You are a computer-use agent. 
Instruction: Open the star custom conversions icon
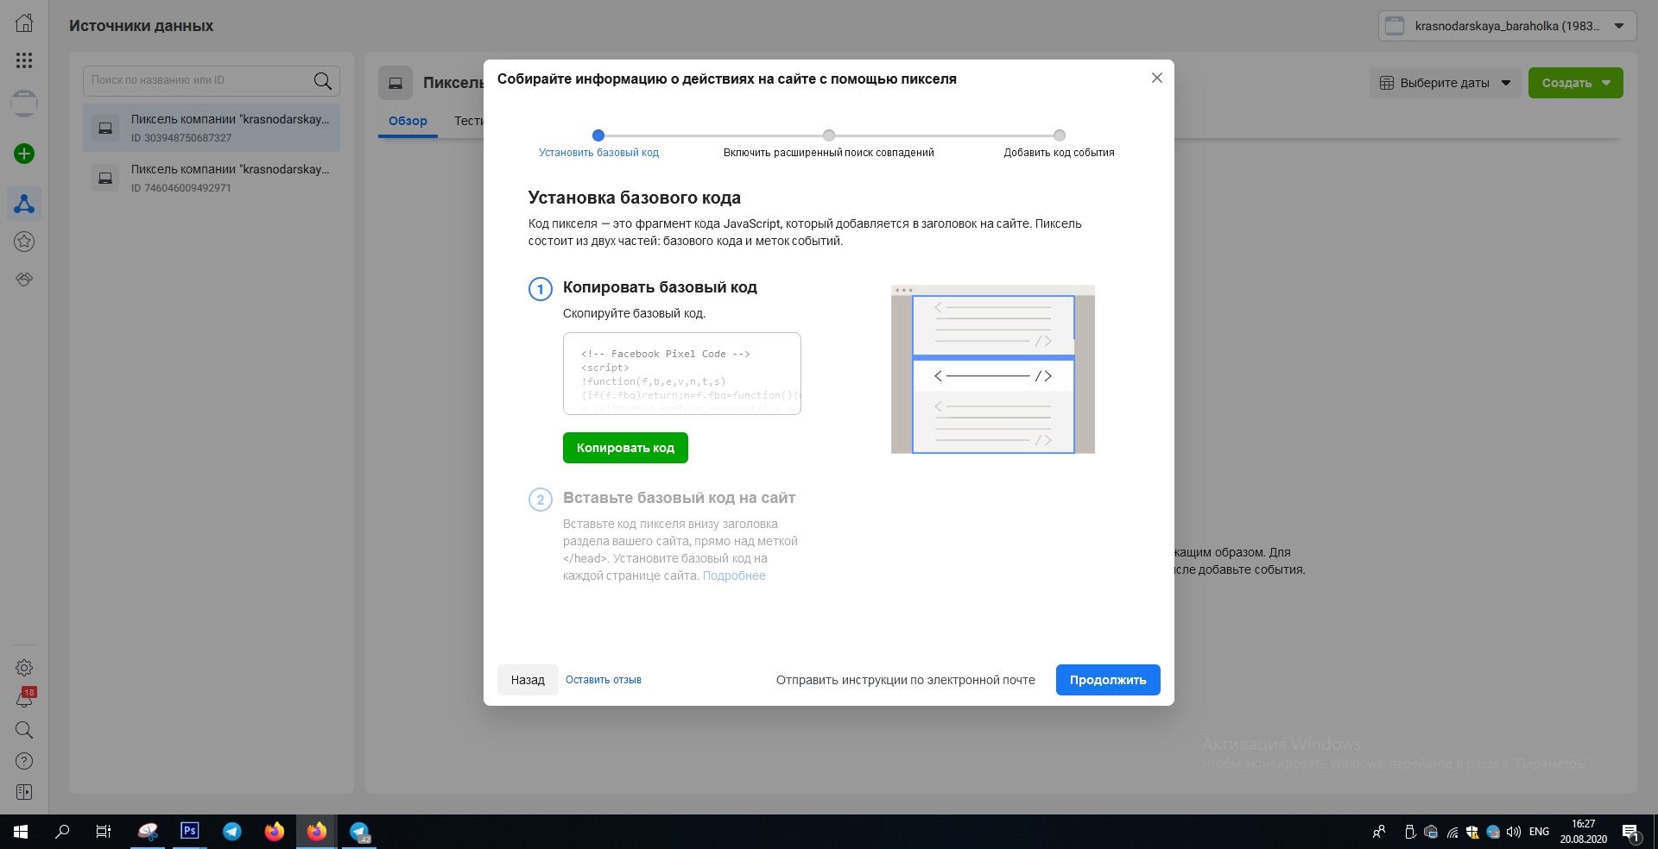[x=24, y=242]
